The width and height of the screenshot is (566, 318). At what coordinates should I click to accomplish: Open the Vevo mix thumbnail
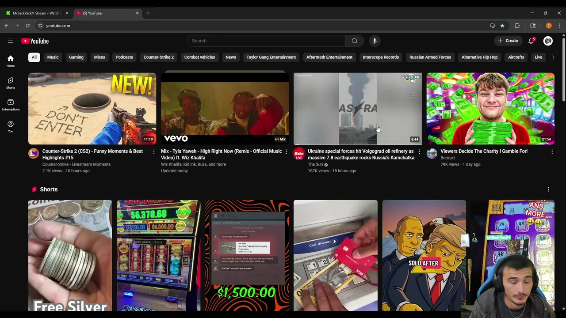[x=225, y=109]
